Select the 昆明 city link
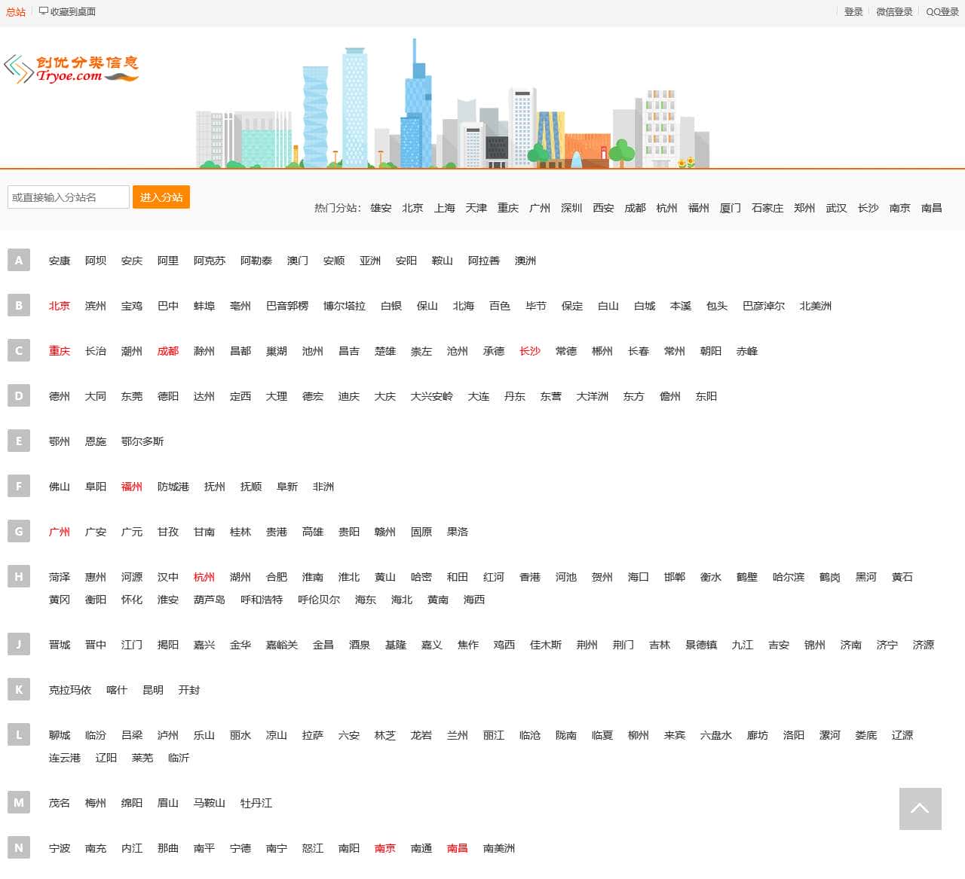This screenshot has width=965, height=879. click(153, 690)
